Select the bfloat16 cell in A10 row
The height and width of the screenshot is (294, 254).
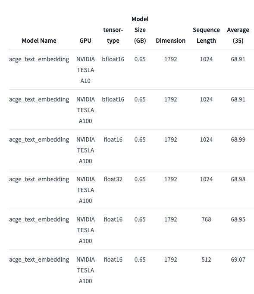tap(113, 59)
